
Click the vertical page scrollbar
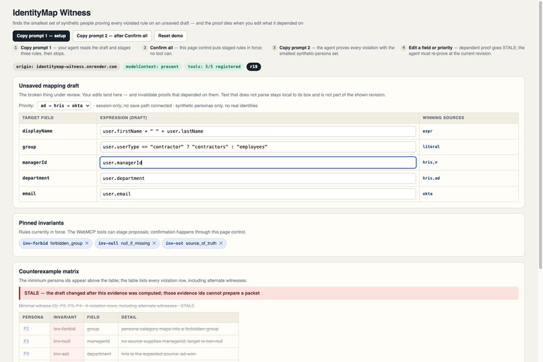click(x=540, y=135)
